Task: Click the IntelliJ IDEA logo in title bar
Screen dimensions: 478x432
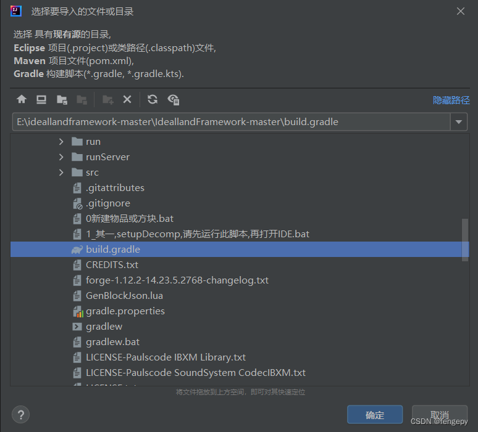Action: 16,11
